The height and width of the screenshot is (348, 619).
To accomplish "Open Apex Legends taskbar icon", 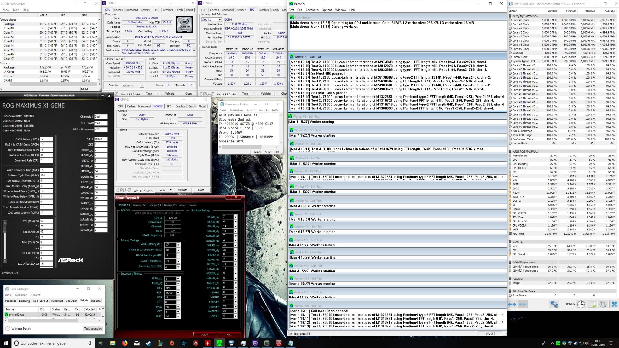I will click(196, 343).
